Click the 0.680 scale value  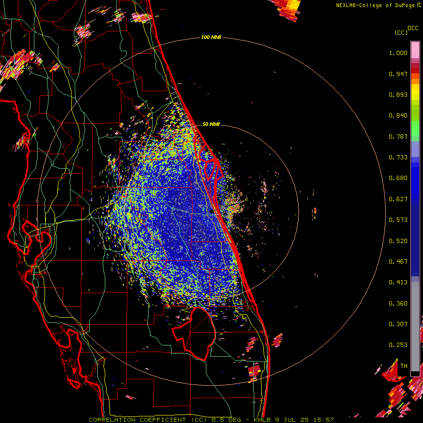click(398, 178)
